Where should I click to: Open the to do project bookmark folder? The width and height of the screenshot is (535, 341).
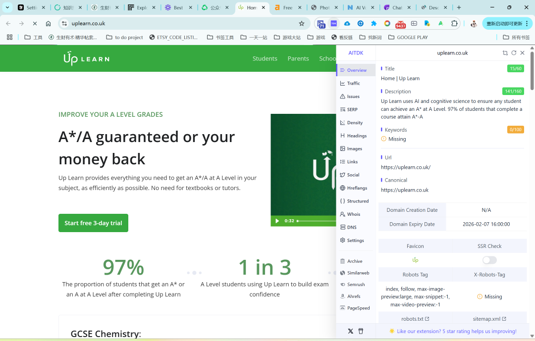(124, 38)
